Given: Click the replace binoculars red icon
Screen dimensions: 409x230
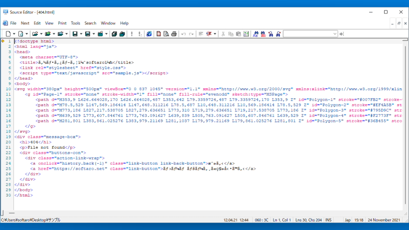Looking at the screenshot, I should (263, 34).
